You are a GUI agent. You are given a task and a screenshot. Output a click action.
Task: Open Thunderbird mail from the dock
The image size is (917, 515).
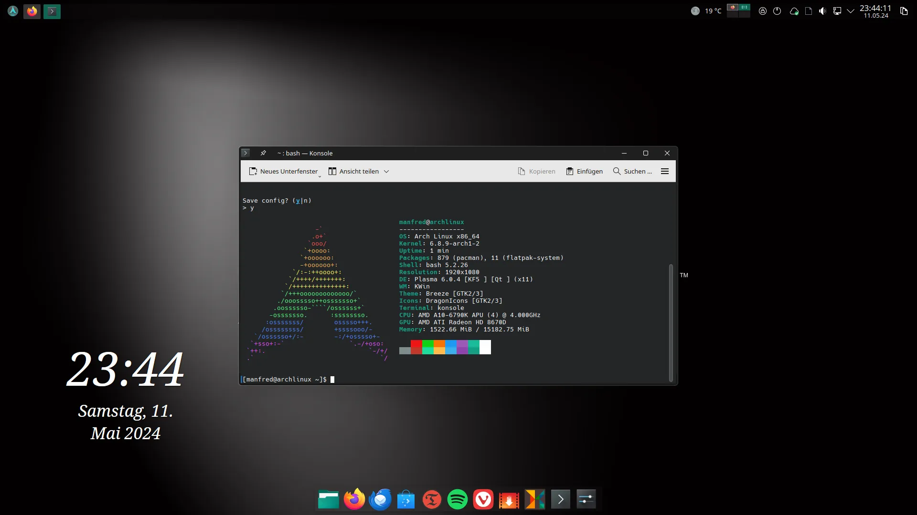point(380,499)
